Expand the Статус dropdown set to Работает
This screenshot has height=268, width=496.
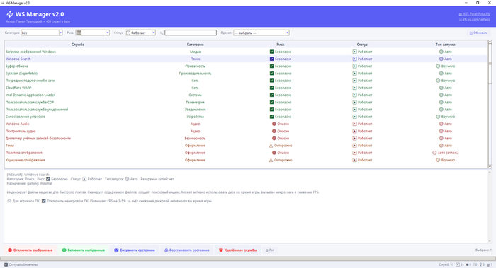click(x=140, y=33)
